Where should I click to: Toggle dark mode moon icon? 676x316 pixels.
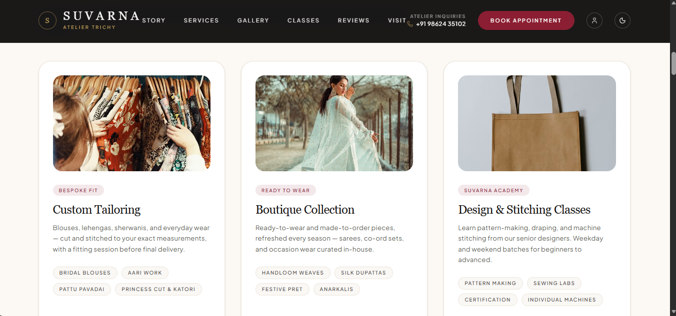coord(622,20)
